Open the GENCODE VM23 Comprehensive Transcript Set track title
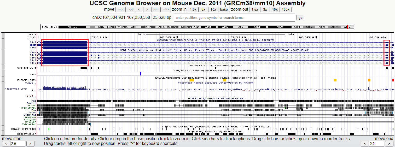 216,40
